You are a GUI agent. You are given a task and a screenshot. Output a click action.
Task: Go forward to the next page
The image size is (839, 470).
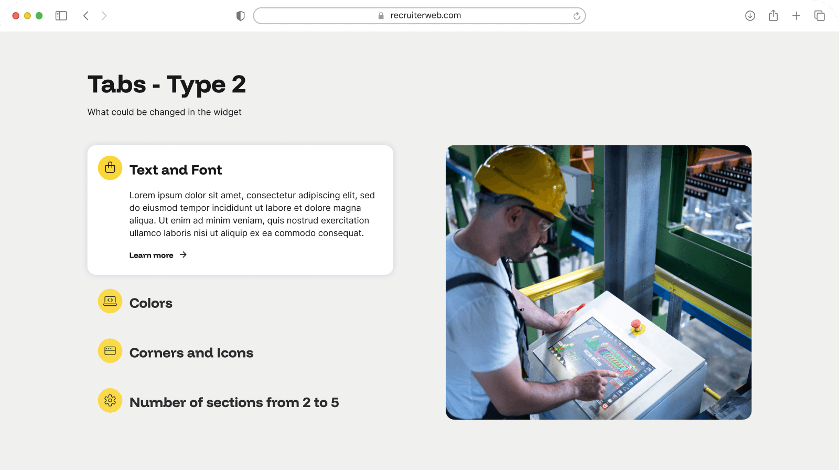[x=104, y=16]
